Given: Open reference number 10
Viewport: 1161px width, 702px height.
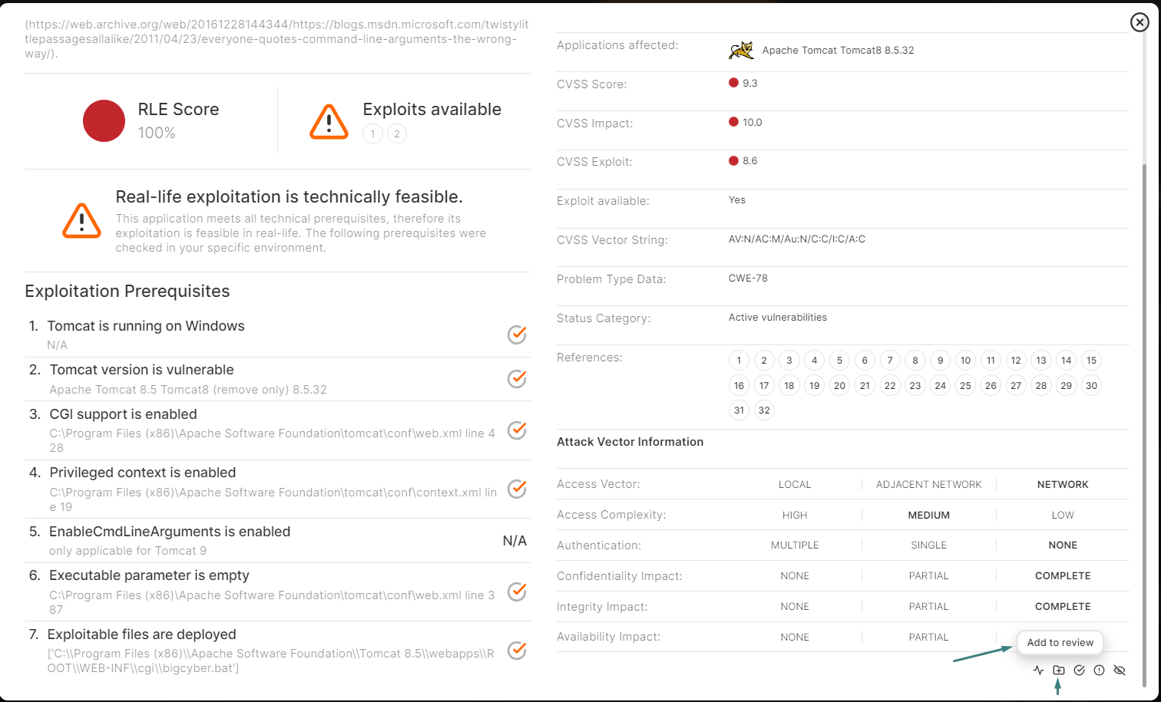Looking at the screenshot, I should pyautogui.click(x=966, y=361).
